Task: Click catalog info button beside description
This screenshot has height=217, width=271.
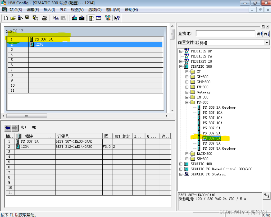Action: click(x=266, y=196)
